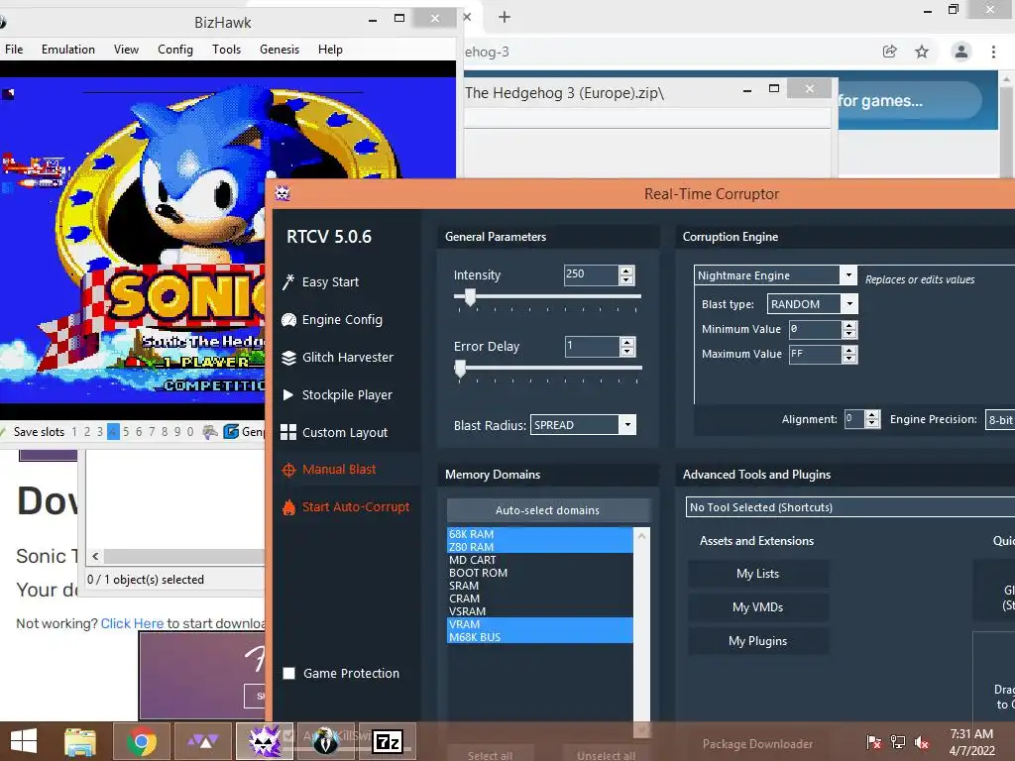Screen dimensions: 1015x761
Task: Open the Chrome profile avatar
Action: [x=961, y=52]
